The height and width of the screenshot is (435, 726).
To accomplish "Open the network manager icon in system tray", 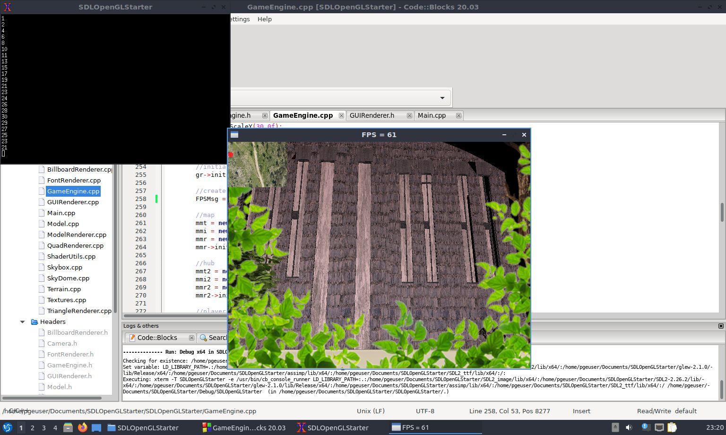I will tap(659, 428).
